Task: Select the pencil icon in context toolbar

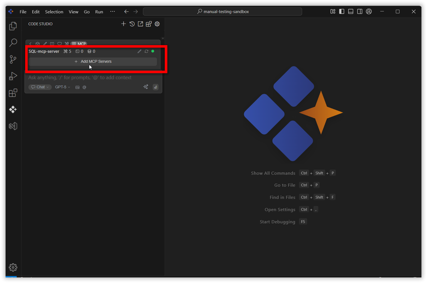Action: coord(45,44)
